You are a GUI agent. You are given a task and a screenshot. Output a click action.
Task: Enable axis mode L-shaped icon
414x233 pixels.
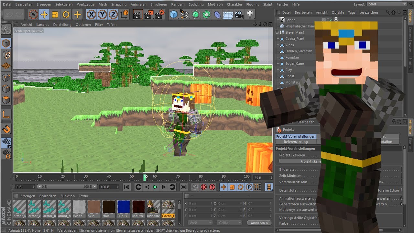[x=6, y=114]
